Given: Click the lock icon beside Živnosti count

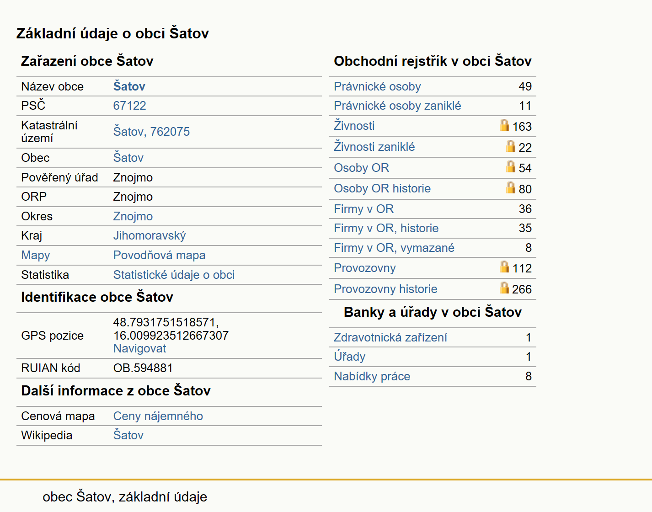Looking at the screenshot, I should [504, 125].
